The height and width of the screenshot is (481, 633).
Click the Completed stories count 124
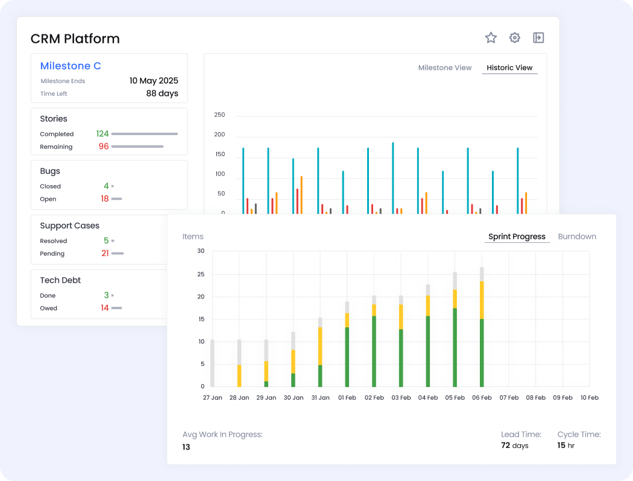click(102, 134)
